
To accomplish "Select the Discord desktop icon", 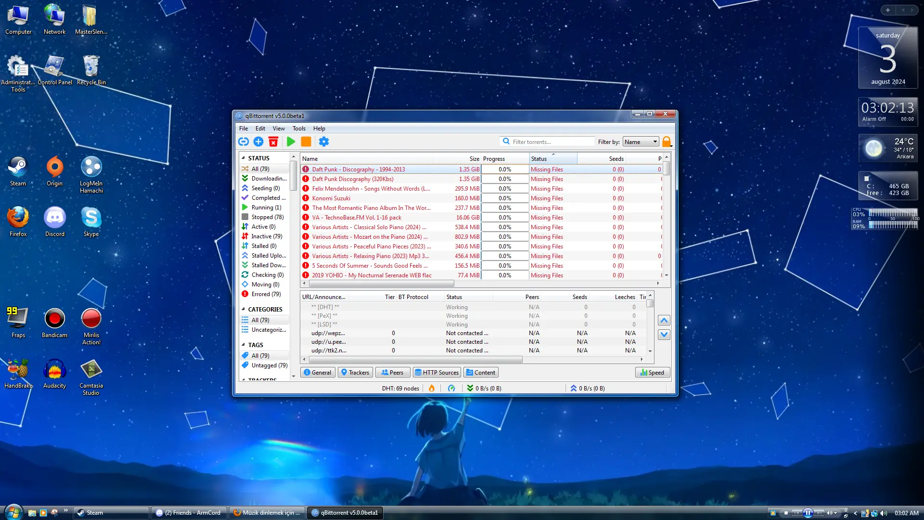I will (x=55, y=222).
